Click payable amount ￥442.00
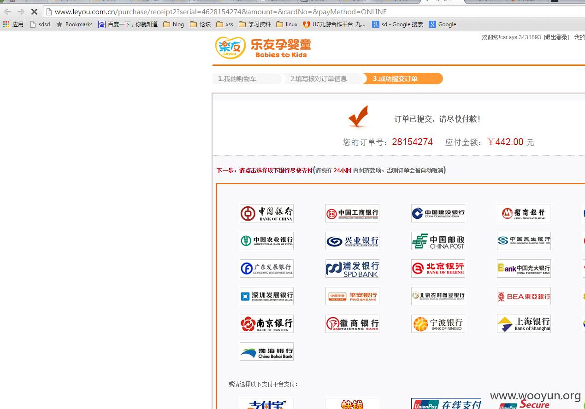 tap(505, 142)
